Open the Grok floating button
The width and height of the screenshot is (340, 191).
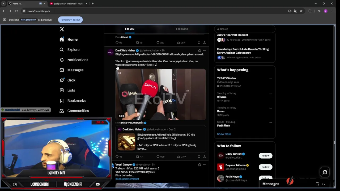pyautogui.click(x=325, y=172)
